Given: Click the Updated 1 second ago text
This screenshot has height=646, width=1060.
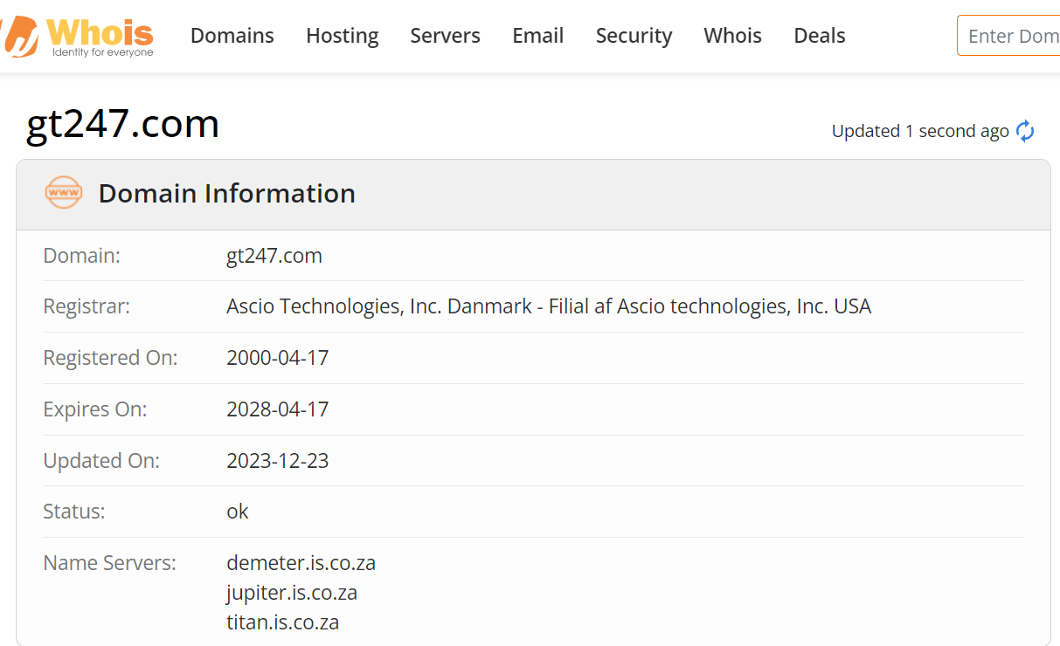Looking at the screenshot, I should [x=920, y=131].
